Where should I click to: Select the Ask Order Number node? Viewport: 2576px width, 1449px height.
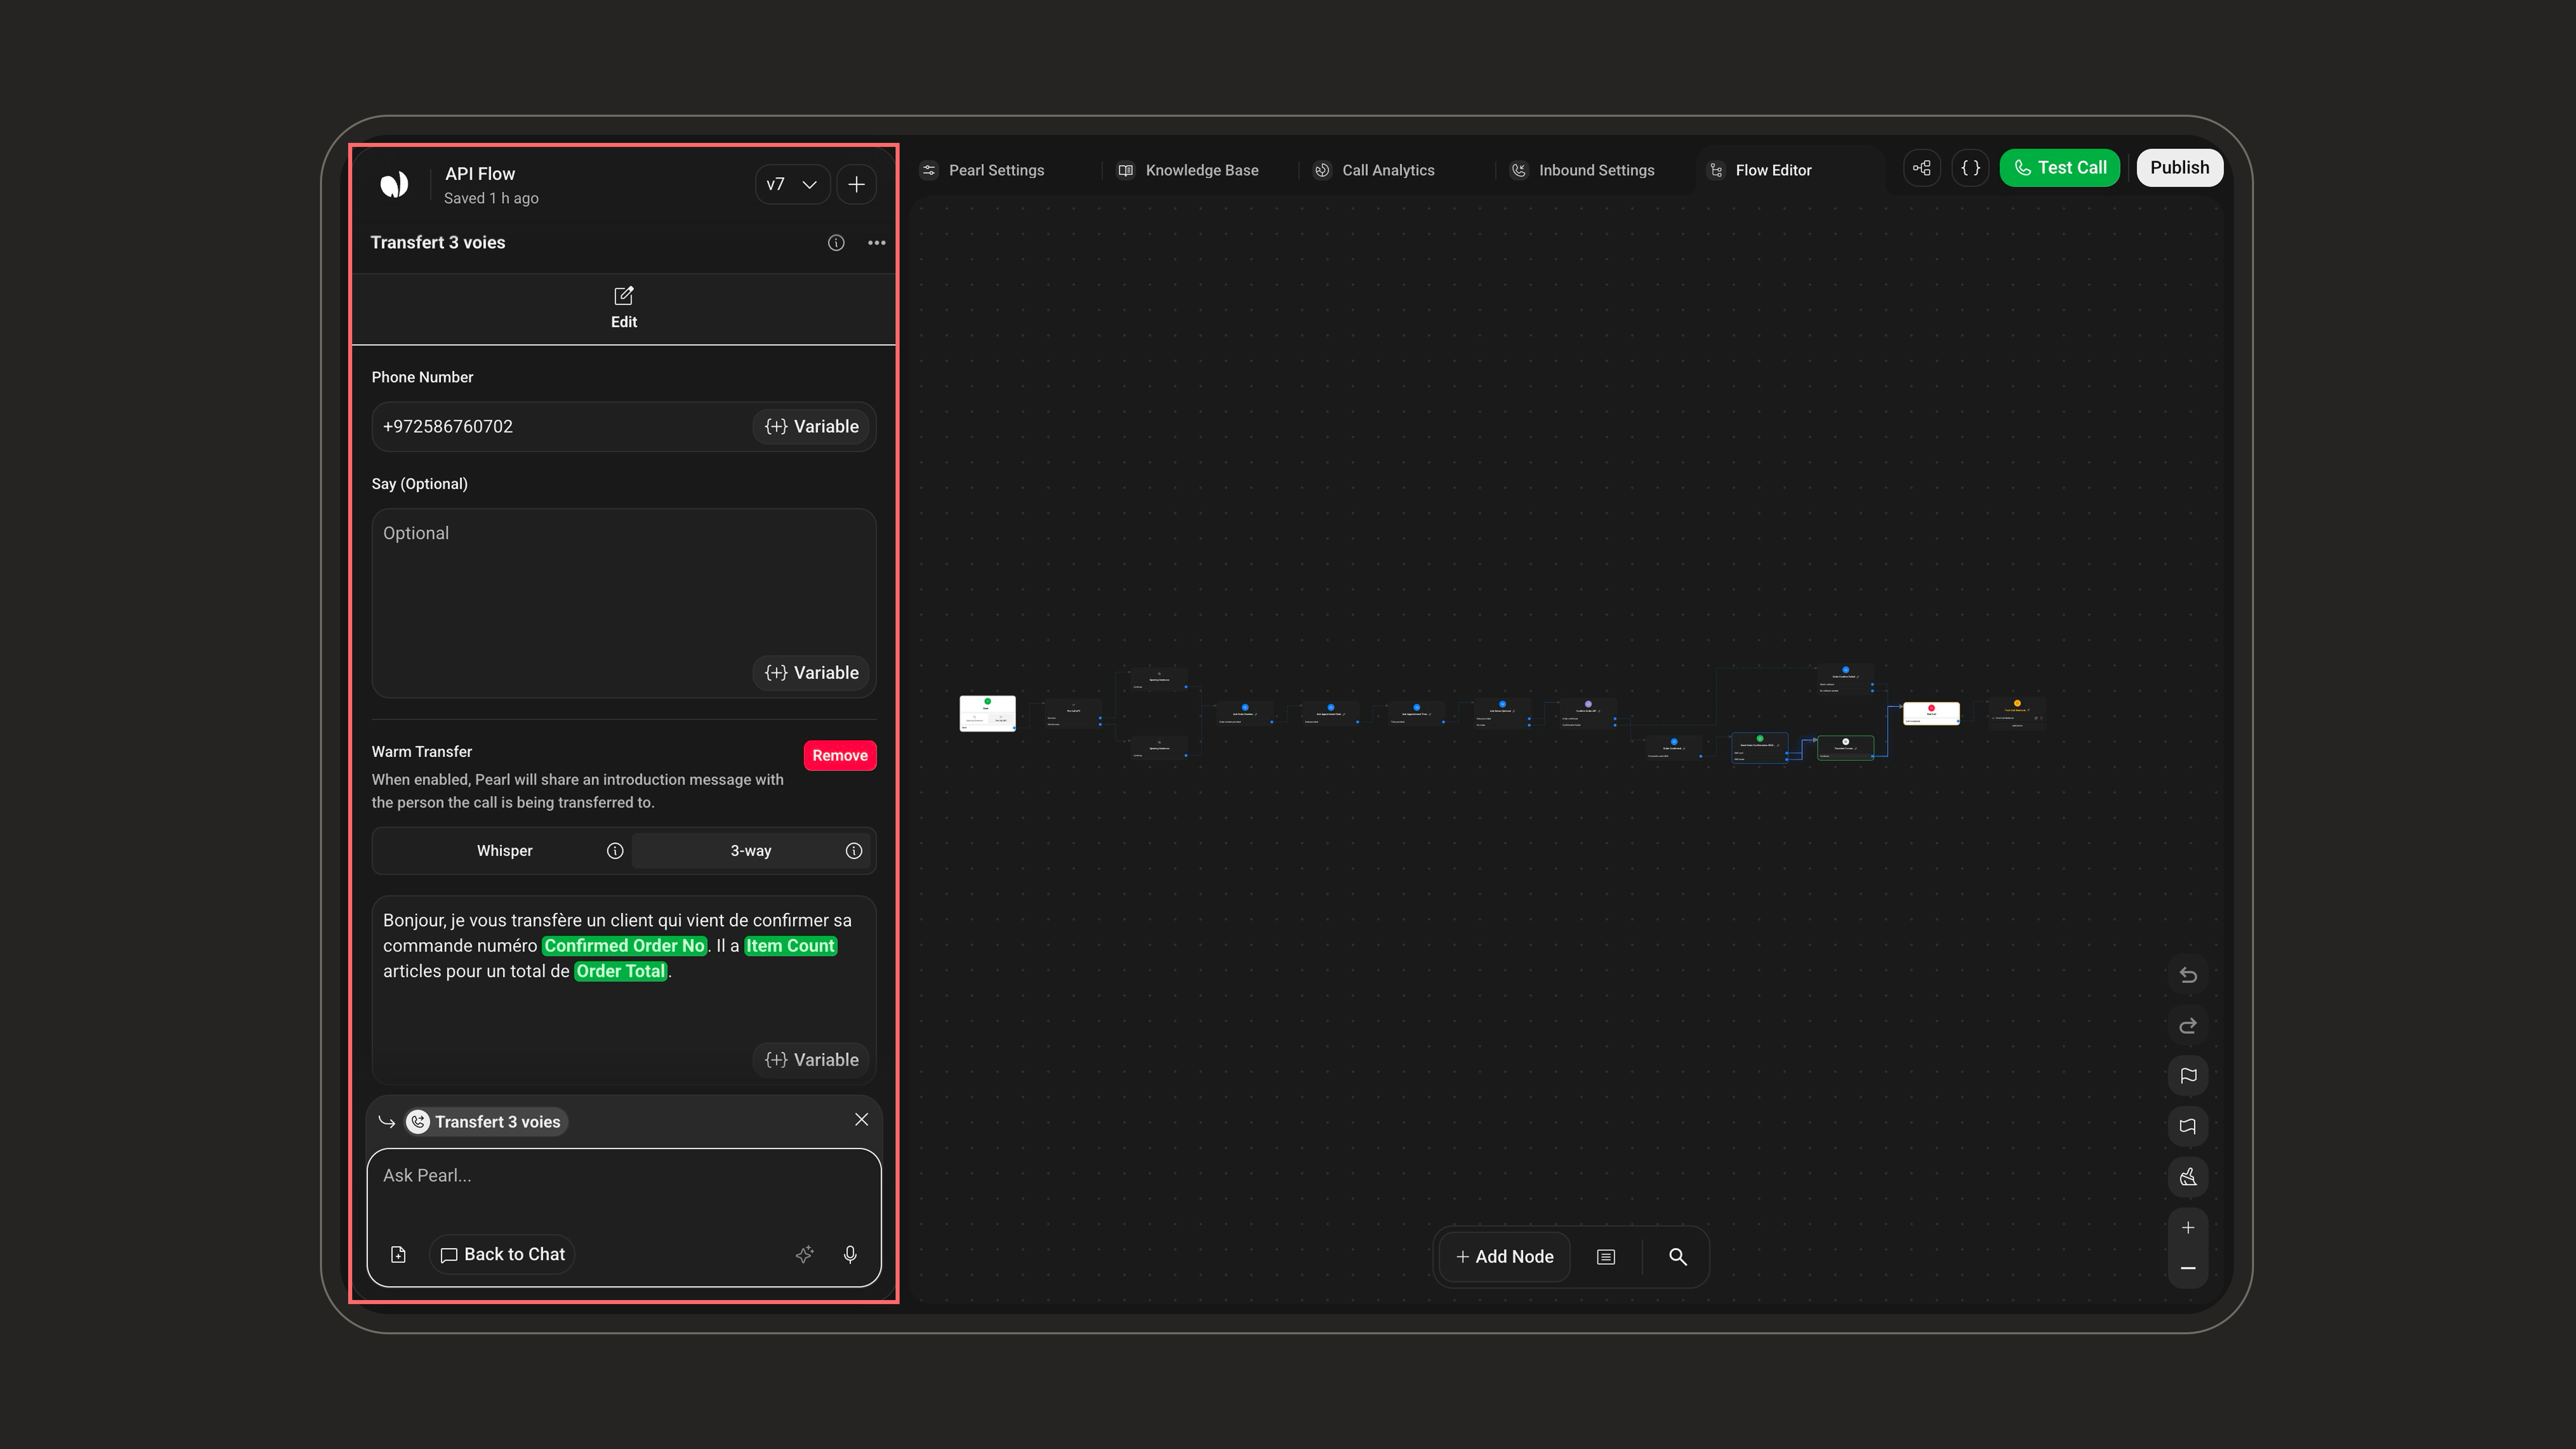click(x=1245, y=713)
